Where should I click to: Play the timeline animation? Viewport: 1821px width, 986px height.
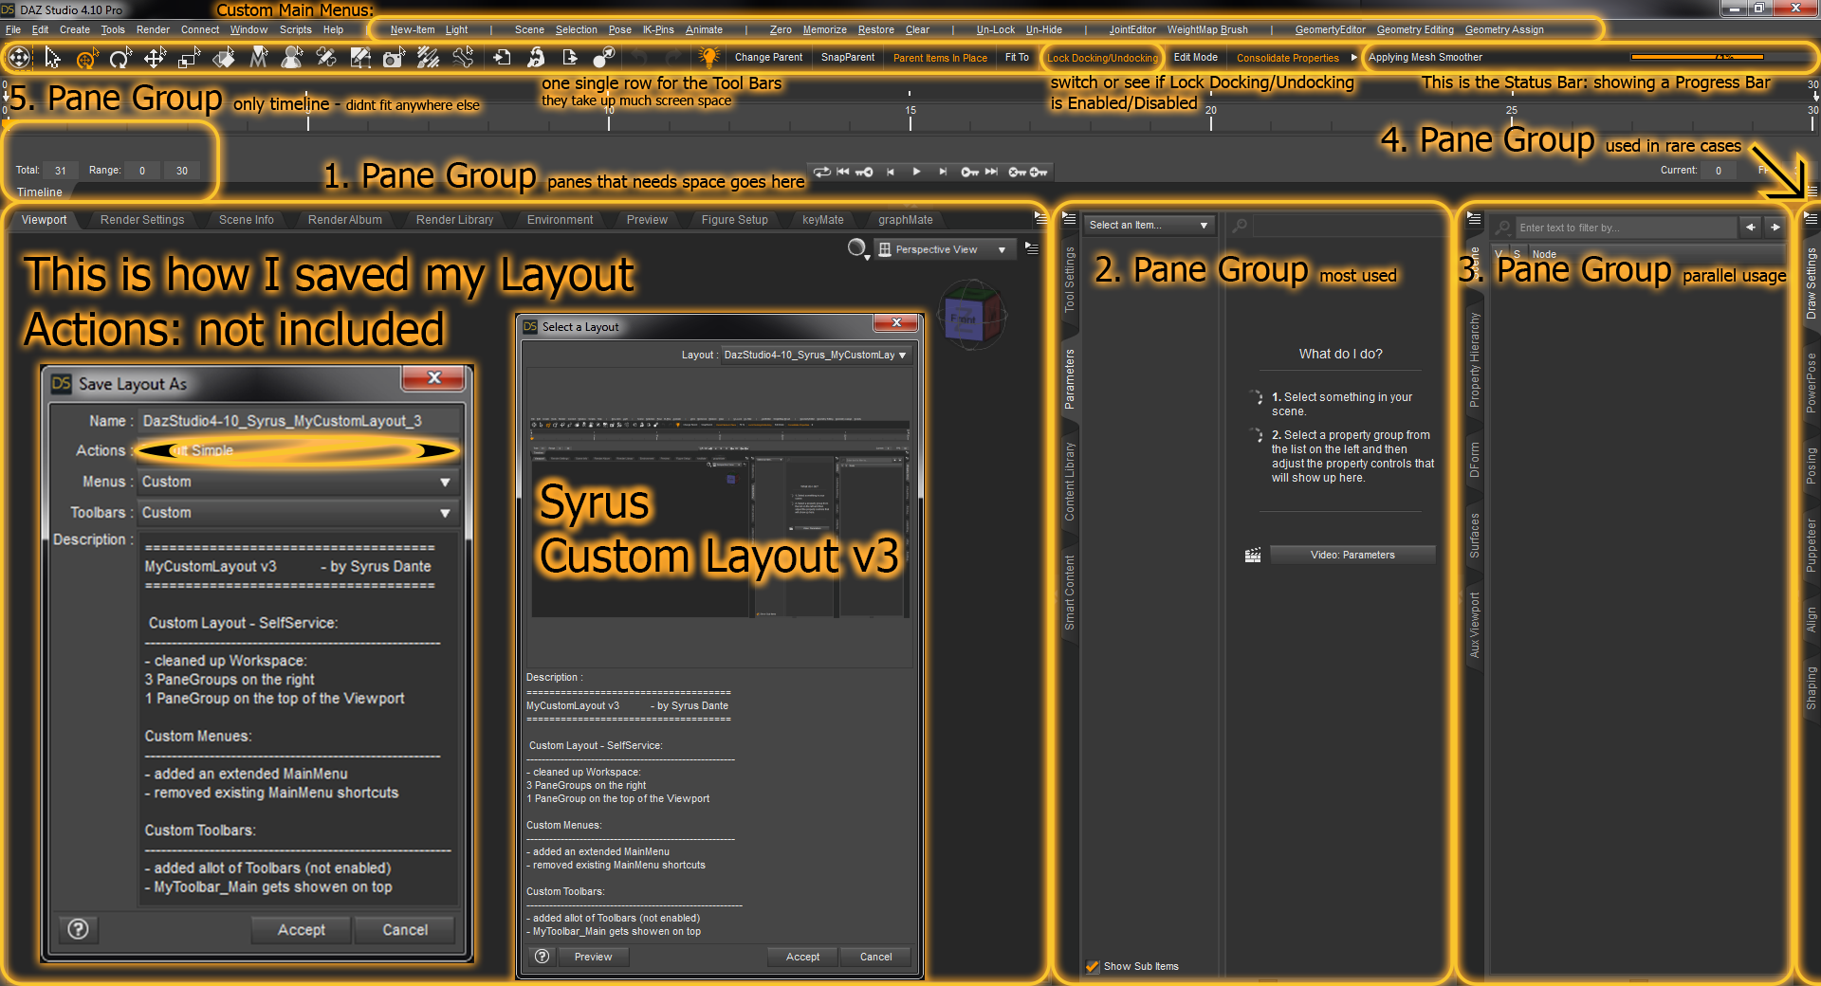point(916,172)
